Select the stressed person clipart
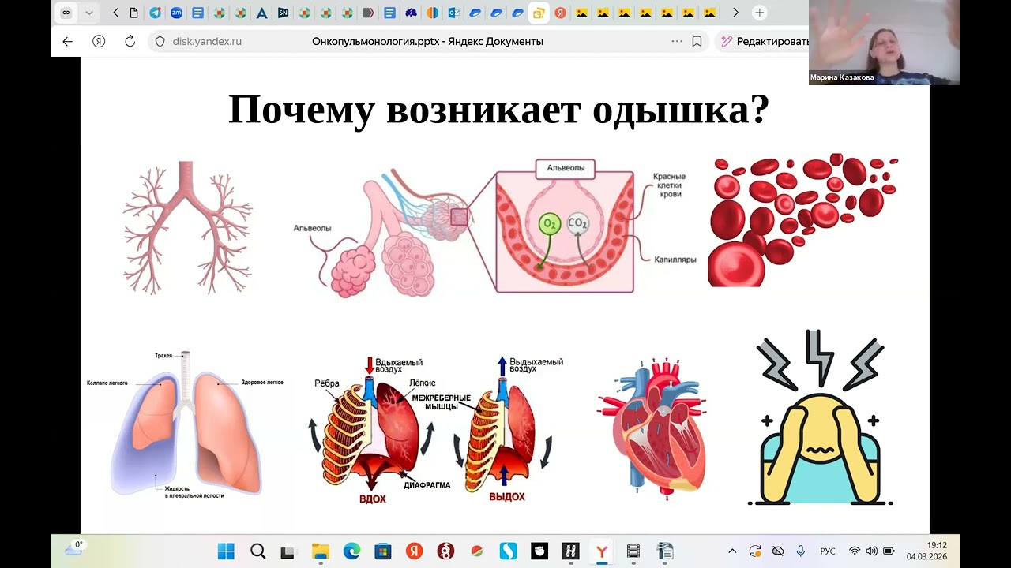Image resolution: width=1011 pixels, height=568 pixels. [820, 418]
